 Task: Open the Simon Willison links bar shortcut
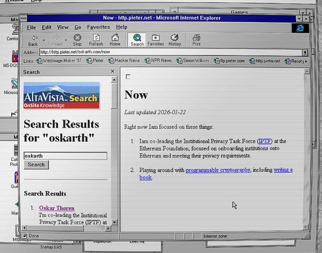click(x=193, y=61)
